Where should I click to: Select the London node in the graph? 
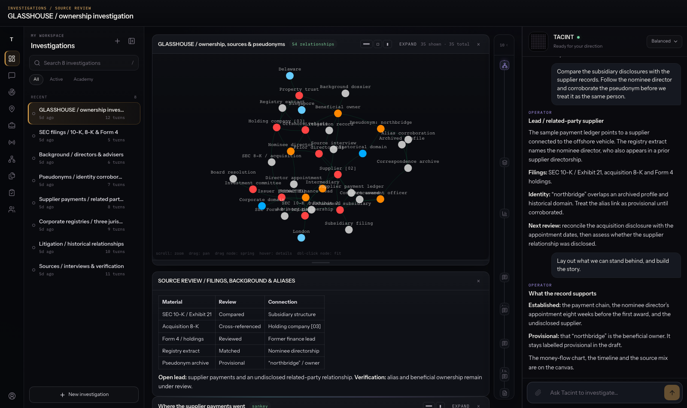301,238
